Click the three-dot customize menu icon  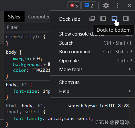pos(118,5)
